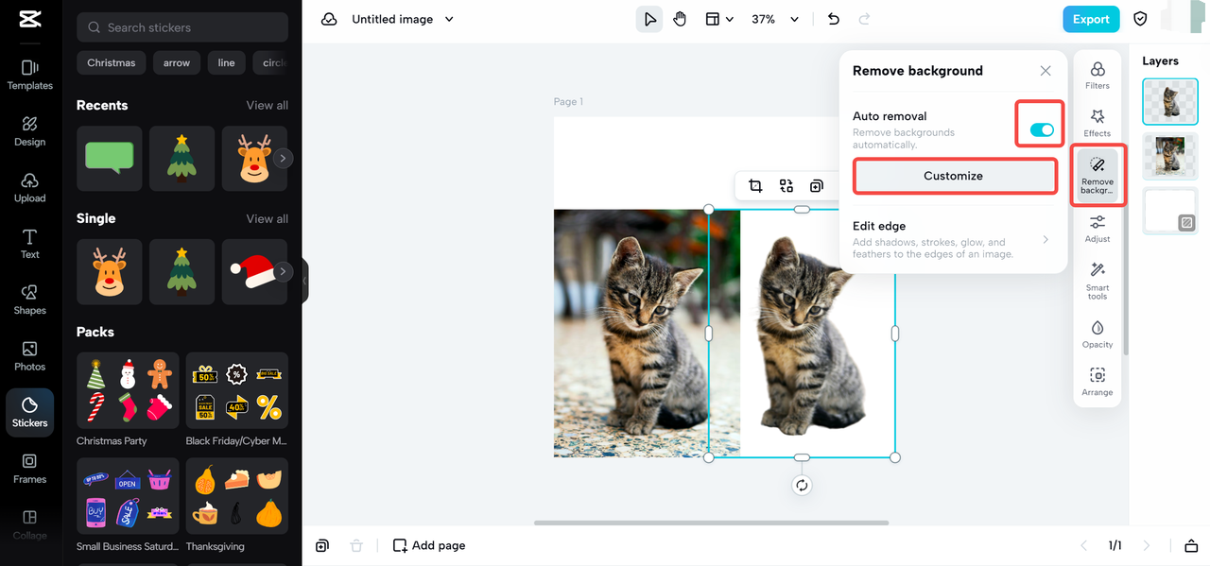Go to the next page arrow
Screen dimensions: 1210x566
(1147, 545)
